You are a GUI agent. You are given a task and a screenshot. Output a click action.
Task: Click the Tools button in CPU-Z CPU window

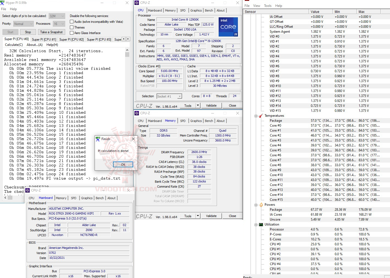(188, 105)
